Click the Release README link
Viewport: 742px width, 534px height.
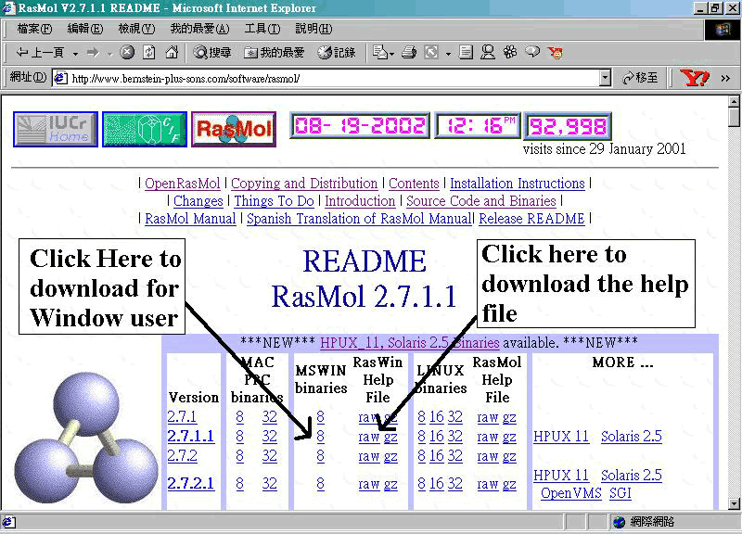[531, 219]
